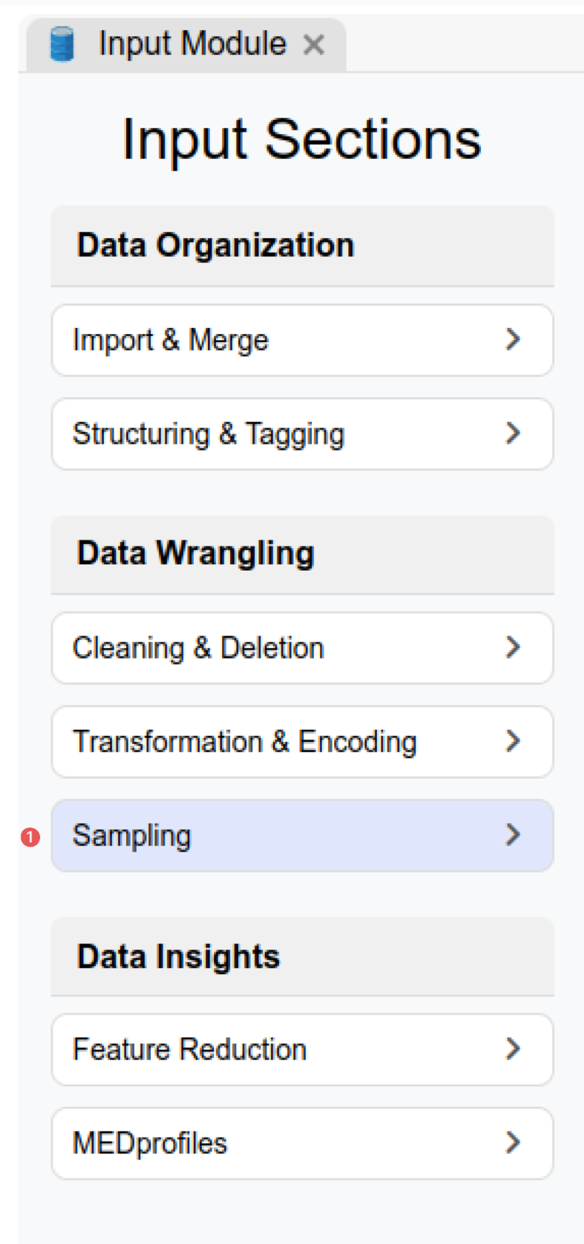
Task: Expand Import & Merge chevron arrow
Action: pos(512,339)
